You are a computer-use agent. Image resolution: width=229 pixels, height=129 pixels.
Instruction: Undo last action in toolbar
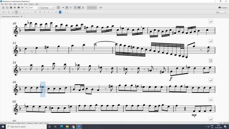[x=22, y=8]
